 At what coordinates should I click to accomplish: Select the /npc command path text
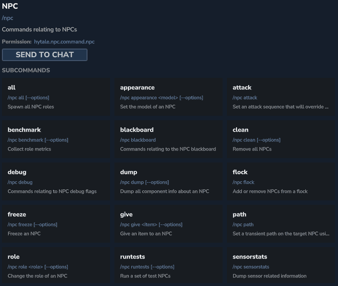tap(8, 18)
